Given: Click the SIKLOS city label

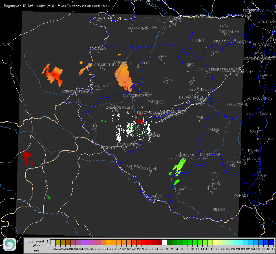Looking at the screenshot, I should coord(219,210).
